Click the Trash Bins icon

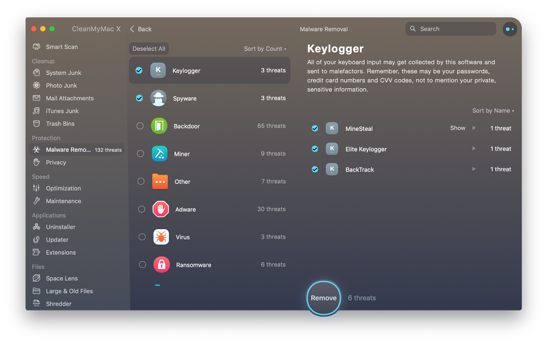(37, 123)
